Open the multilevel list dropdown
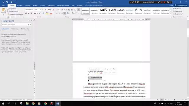 [x=66, y=10]
